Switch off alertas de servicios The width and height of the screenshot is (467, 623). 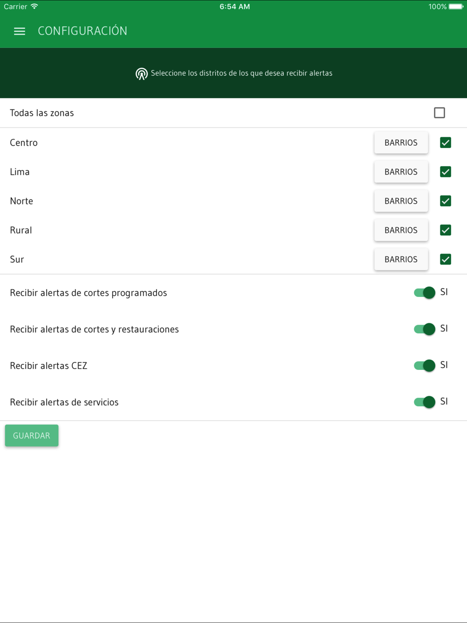[x=425, y=402]
